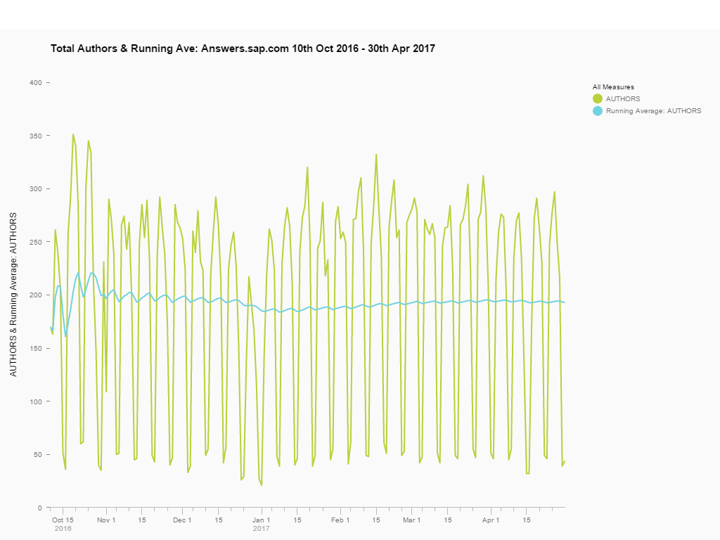Click the green AUTHORS legend circle

[x=598, y=99]
